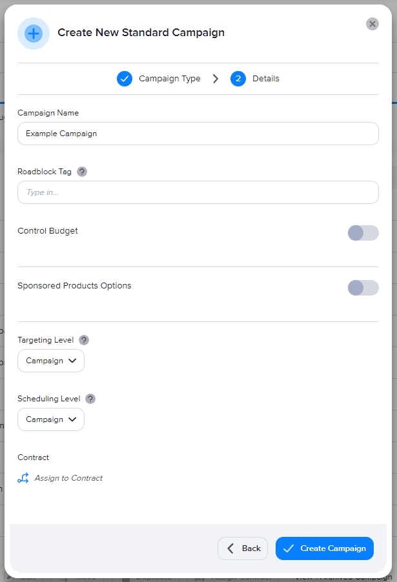Click the Back button
The image size is (397, 582).
(243, 548)
